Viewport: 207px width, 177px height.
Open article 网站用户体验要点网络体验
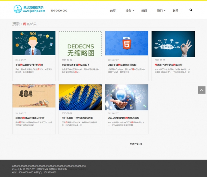tap(168, 65)
